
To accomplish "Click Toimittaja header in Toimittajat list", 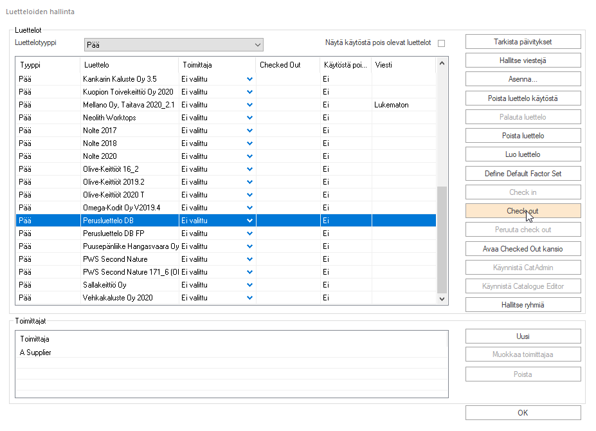I will [x=231, y=339].
